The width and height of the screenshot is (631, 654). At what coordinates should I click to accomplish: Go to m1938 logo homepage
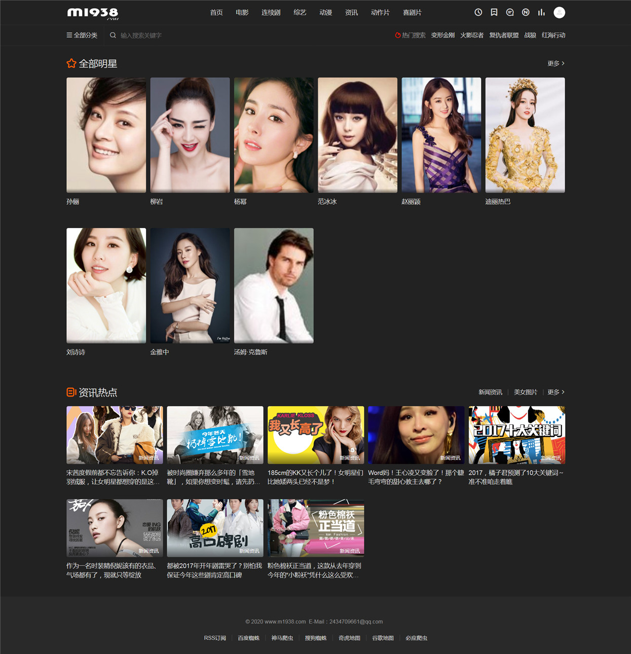(x=93, y=13)
